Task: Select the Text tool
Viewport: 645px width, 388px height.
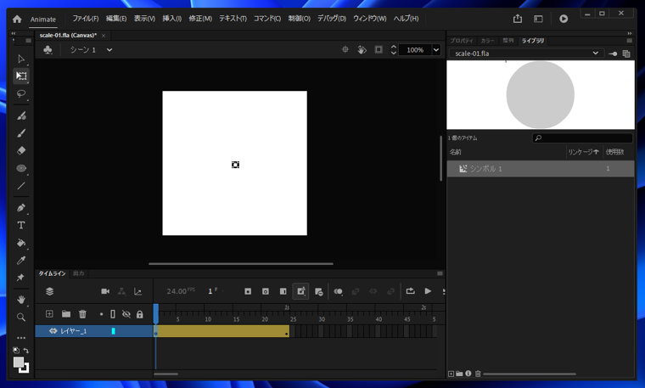Action: pyautogui.click(x=21, y=226)
